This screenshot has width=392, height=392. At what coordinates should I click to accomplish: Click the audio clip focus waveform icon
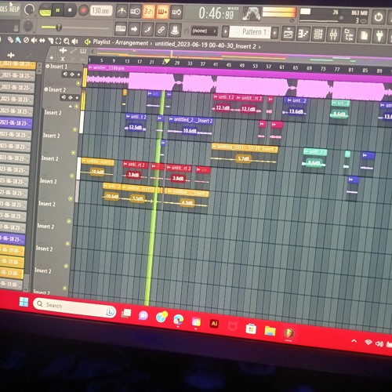[x=63, y=50]
